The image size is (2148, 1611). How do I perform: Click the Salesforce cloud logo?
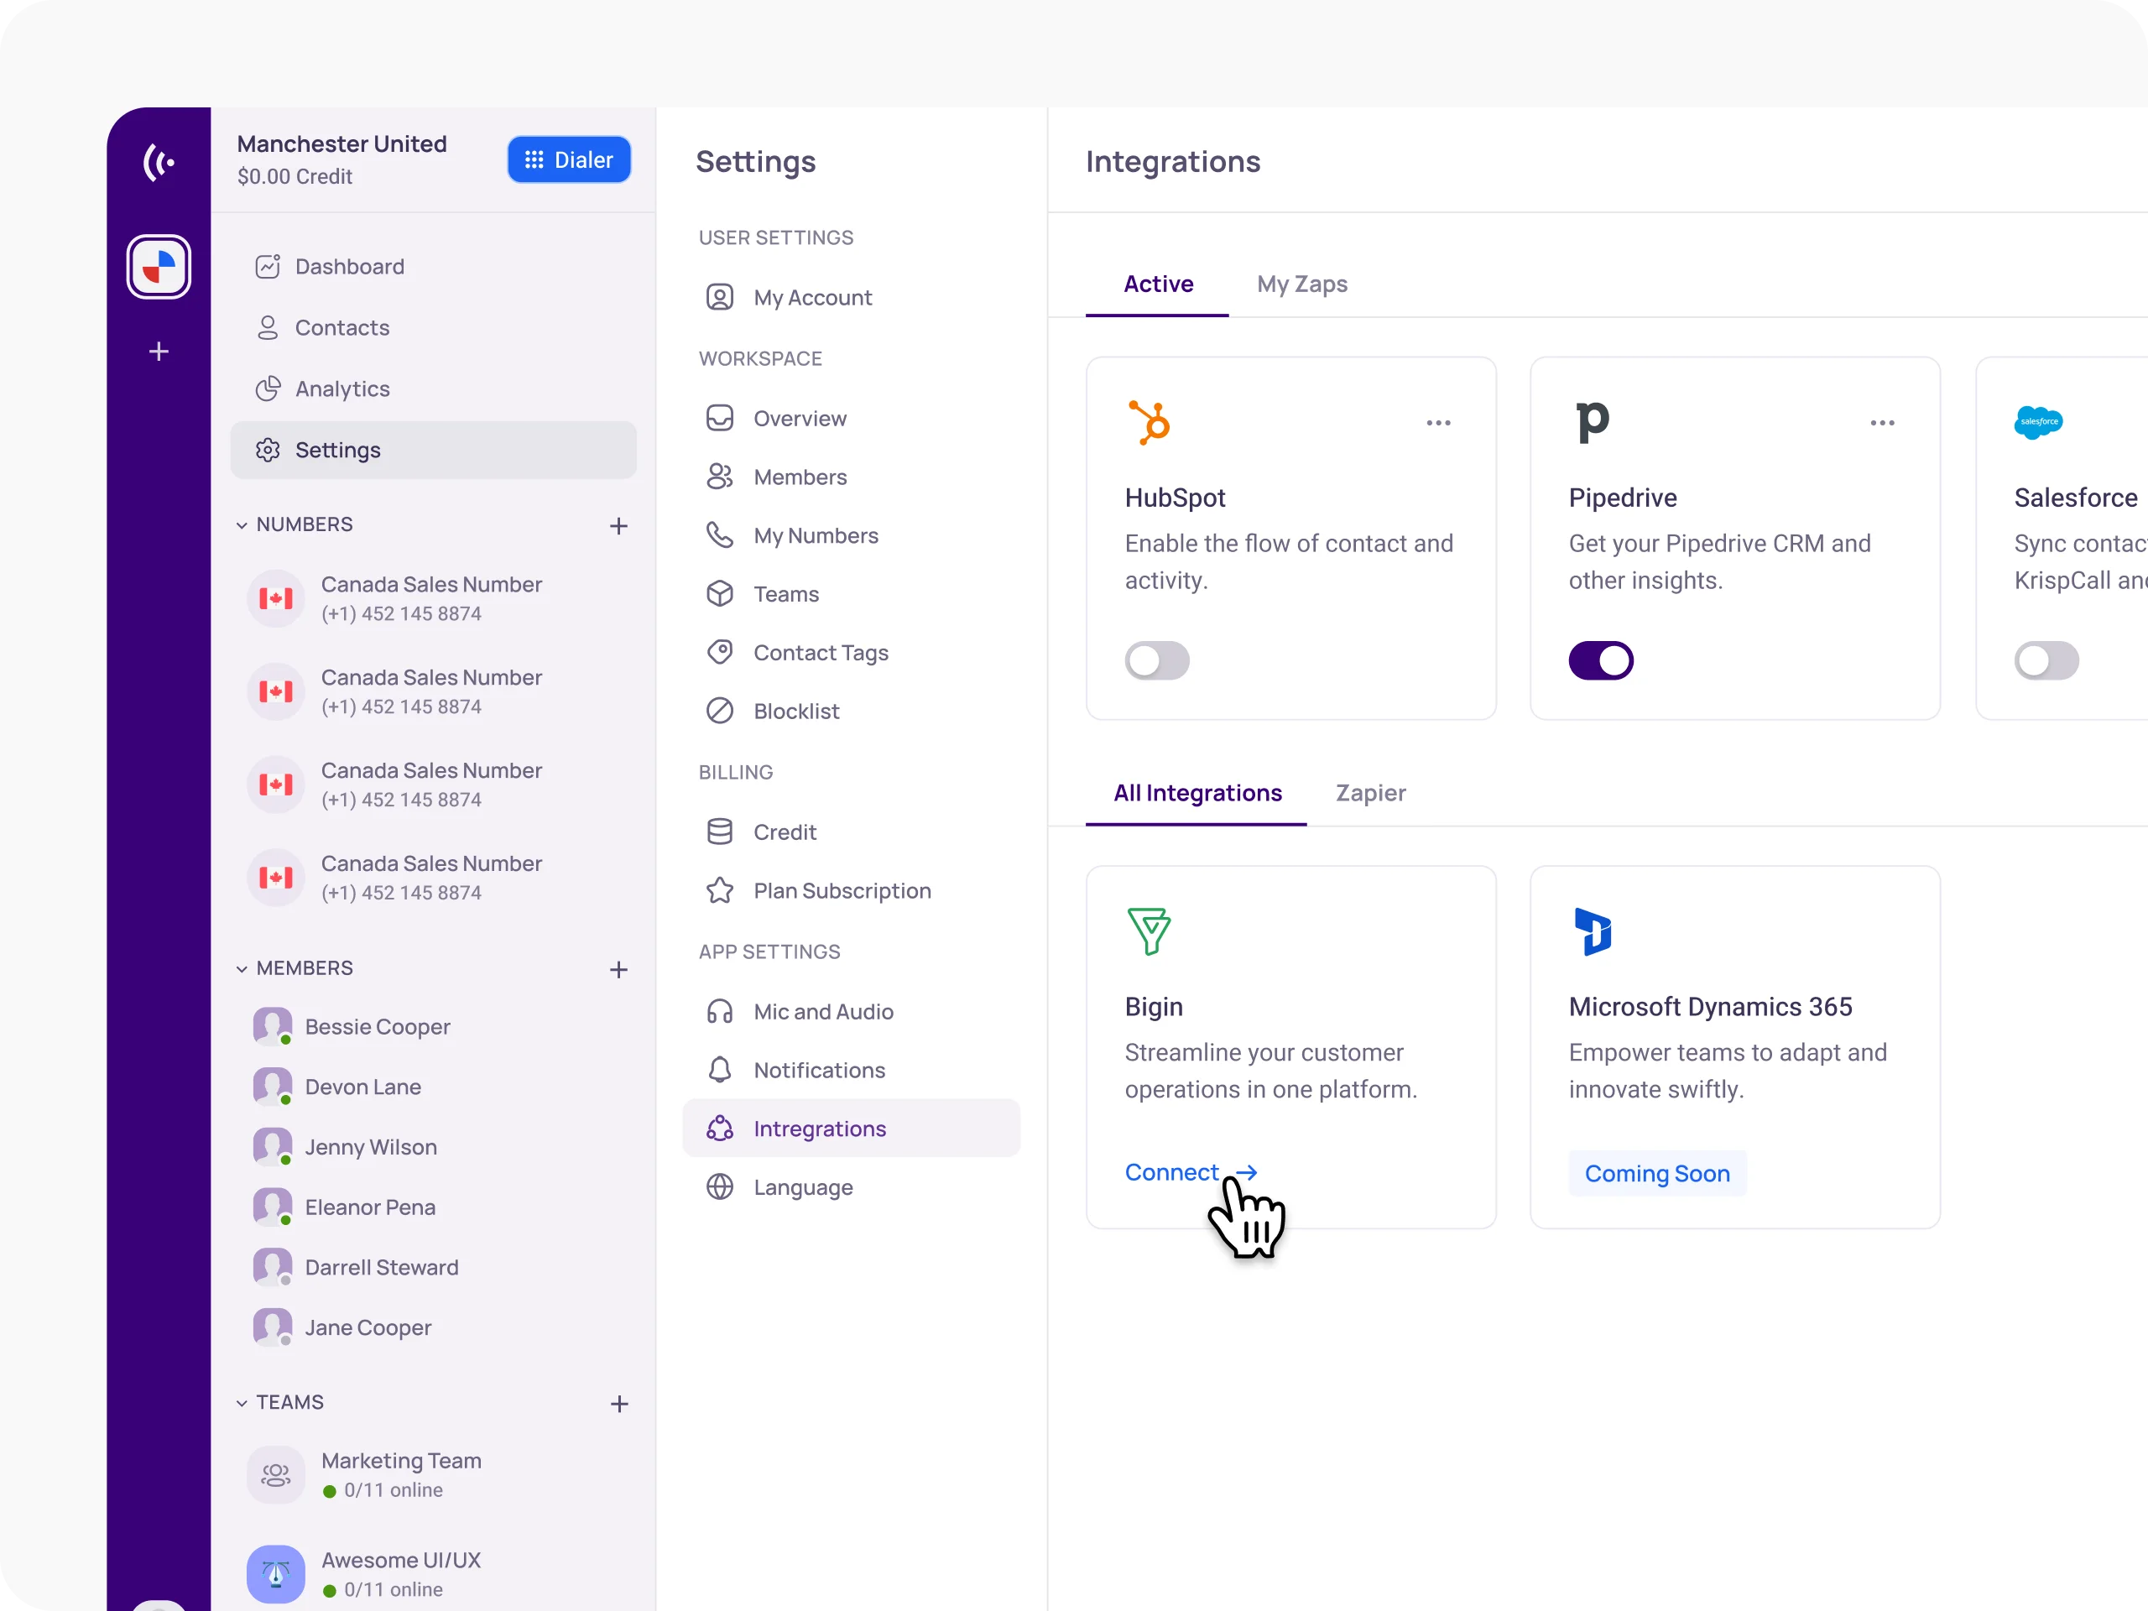pos(2038,422)
